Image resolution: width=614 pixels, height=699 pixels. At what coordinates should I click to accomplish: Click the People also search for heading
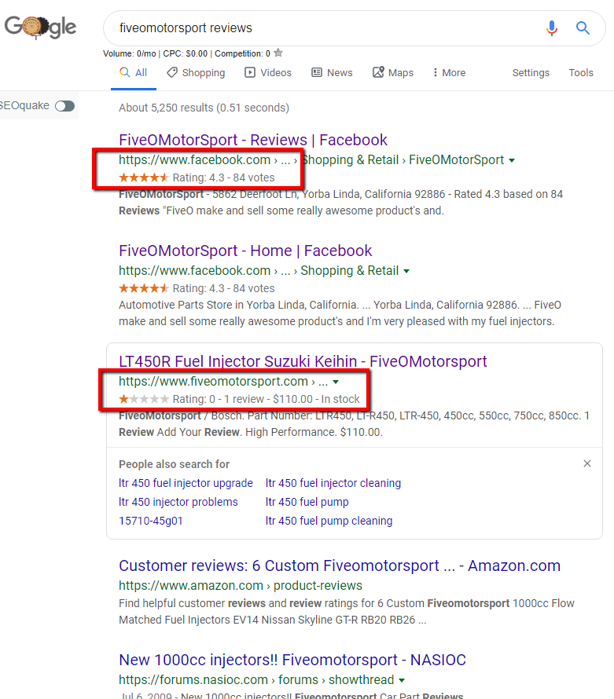coord(174,464)
